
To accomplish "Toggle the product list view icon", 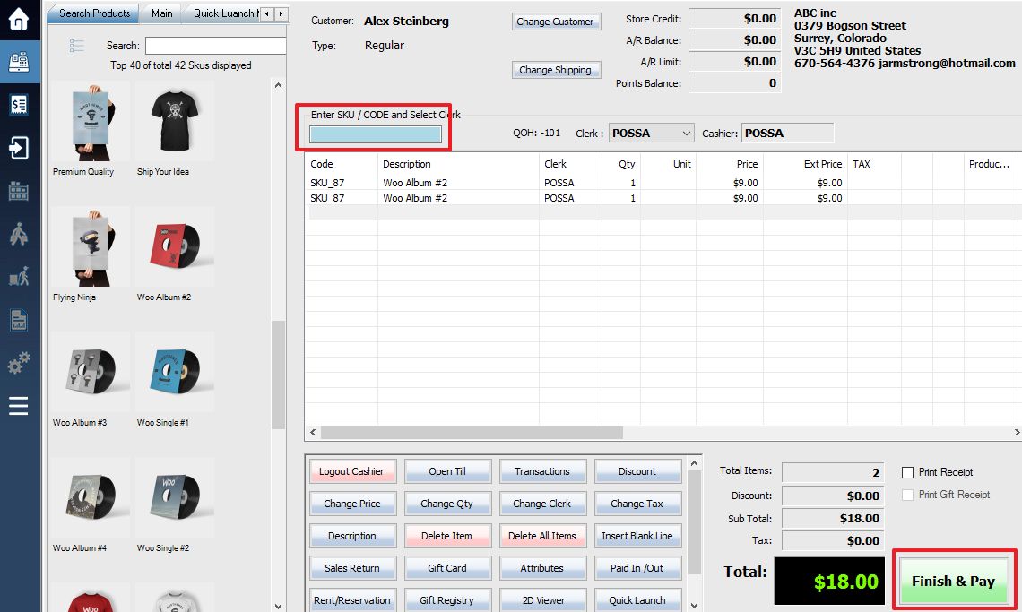I will point(77,46).
